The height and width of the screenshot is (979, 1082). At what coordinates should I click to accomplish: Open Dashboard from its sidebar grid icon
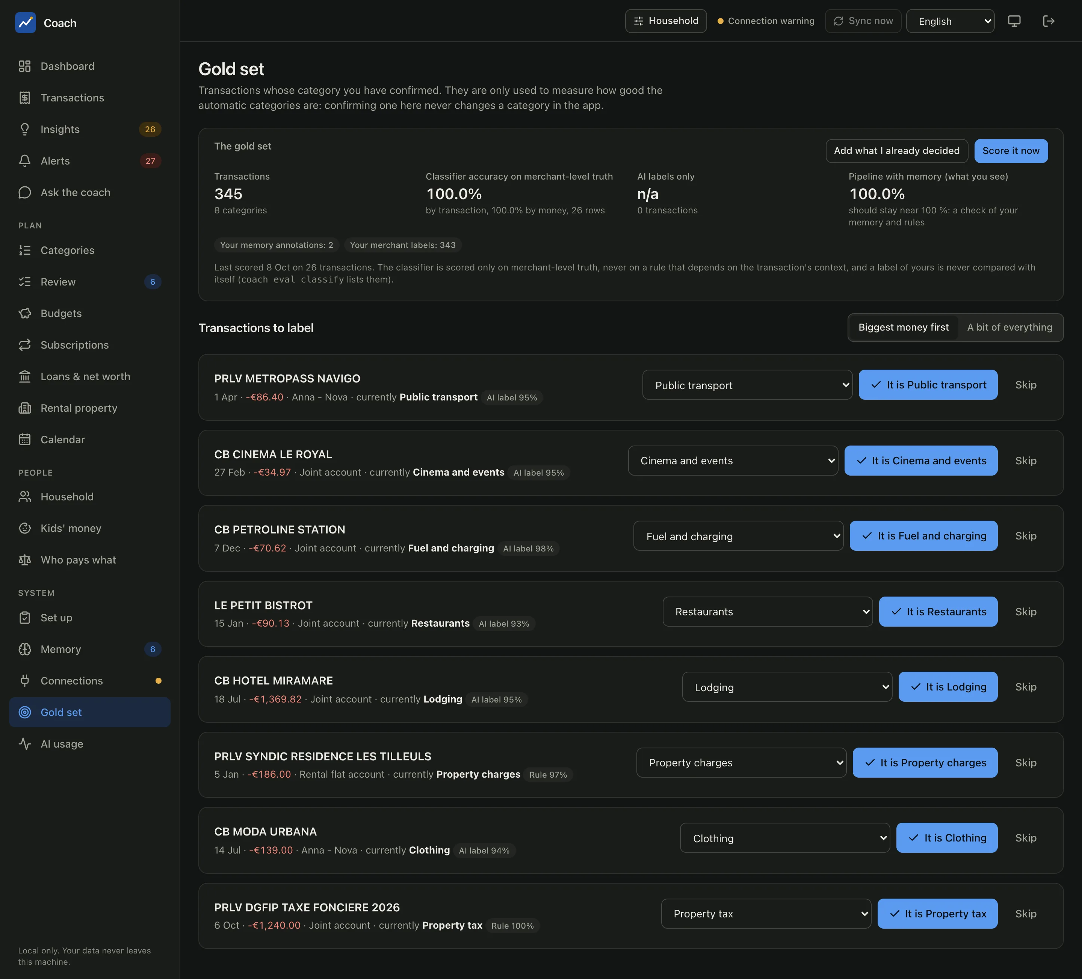25,66
